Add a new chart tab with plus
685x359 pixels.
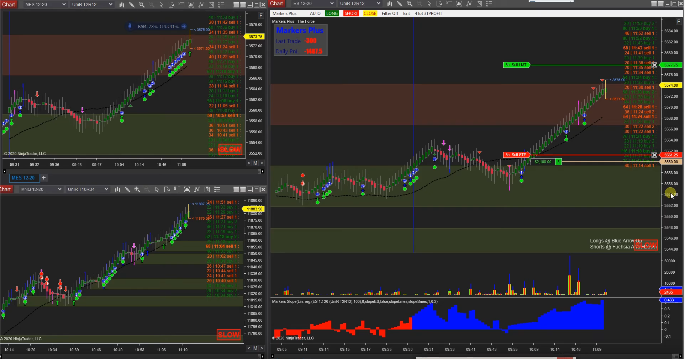44,178
